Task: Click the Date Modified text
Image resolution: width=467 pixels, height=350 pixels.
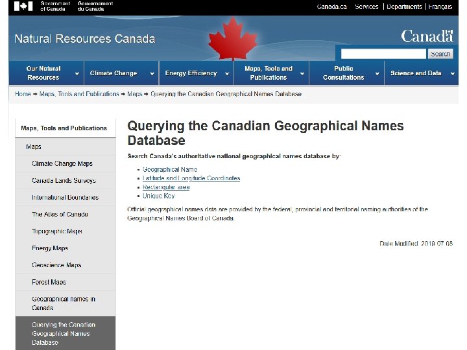Action: 416,244
